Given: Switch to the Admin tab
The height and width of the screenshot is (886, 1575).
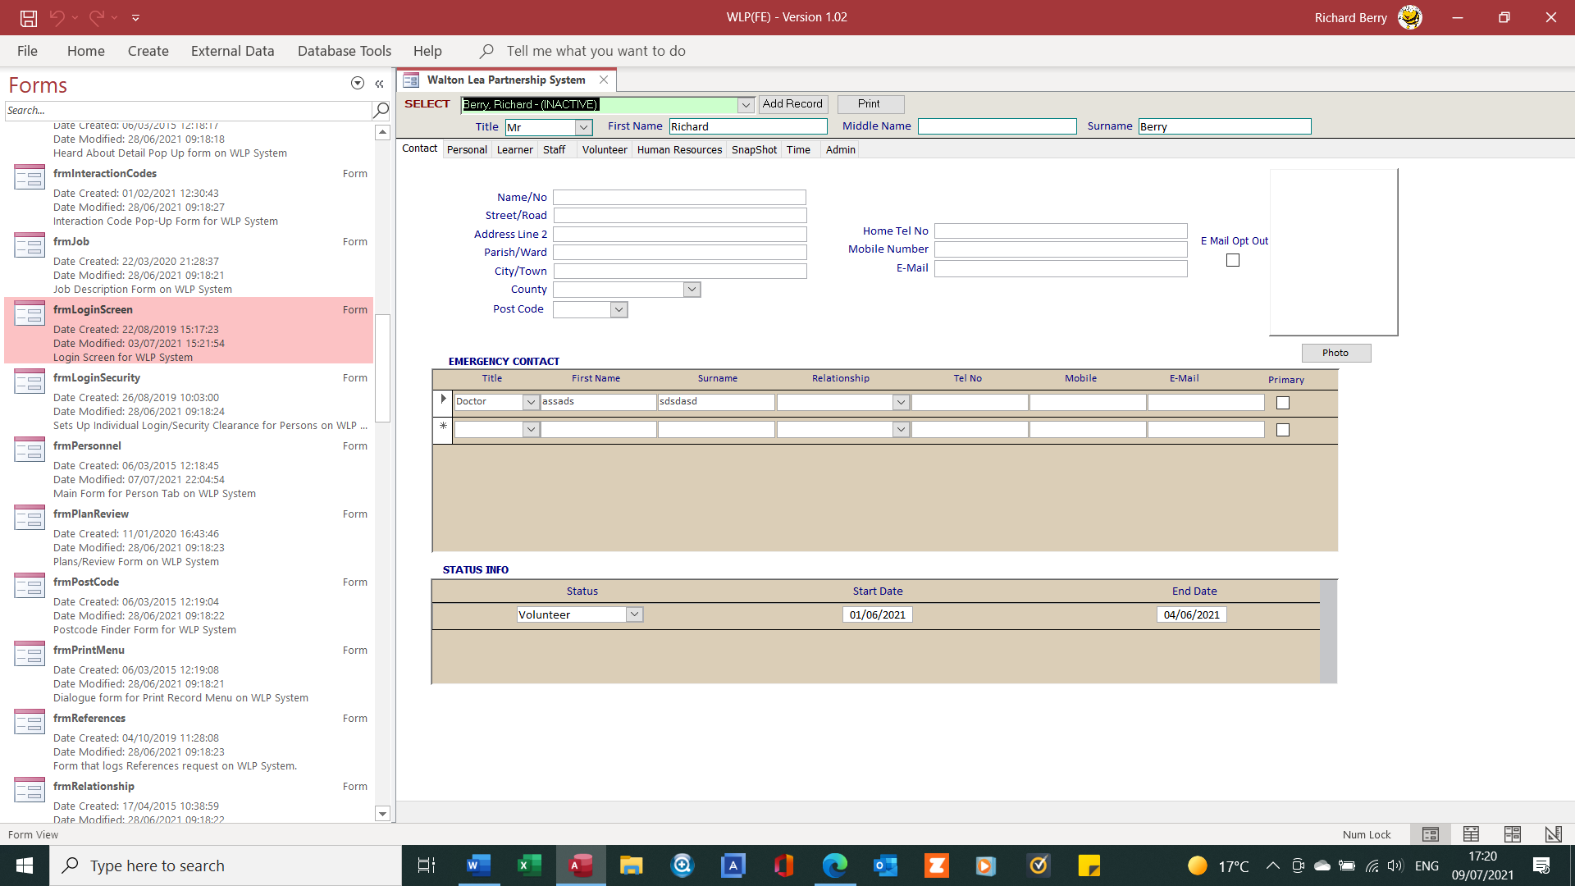Looking at the screenshot, I should pyautogui.click(x=840, y=149).
